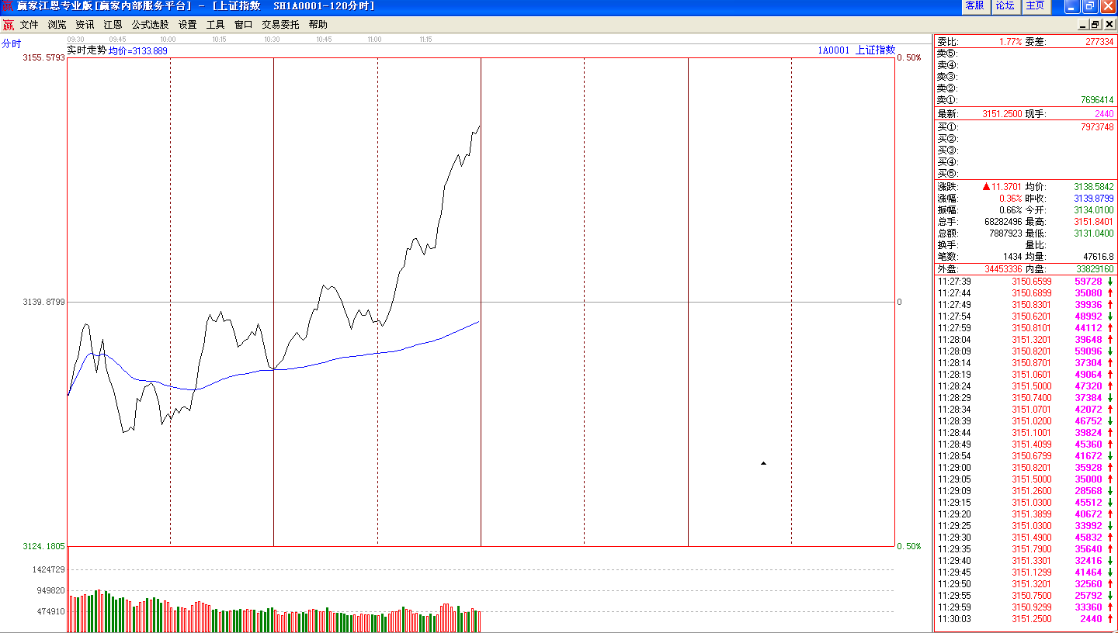Click the upper 0.50% percentage label

point(909,57)
